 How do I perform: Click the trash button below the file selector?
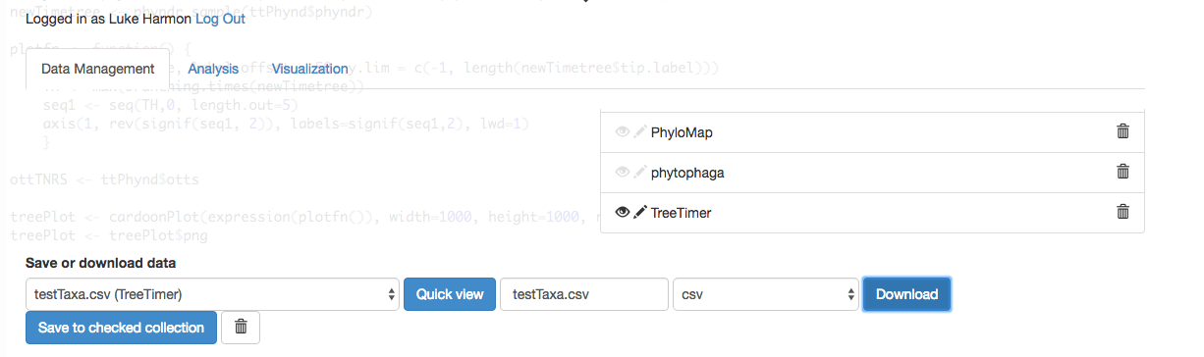241,328
